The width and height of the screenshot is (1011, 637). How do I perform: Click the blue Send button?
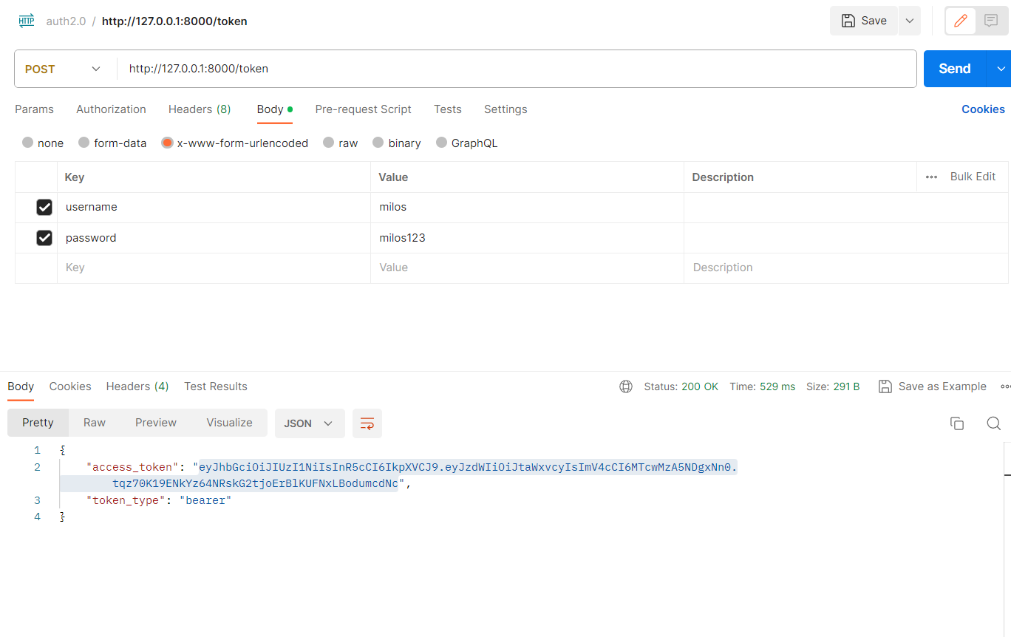[x=954, y=69]
